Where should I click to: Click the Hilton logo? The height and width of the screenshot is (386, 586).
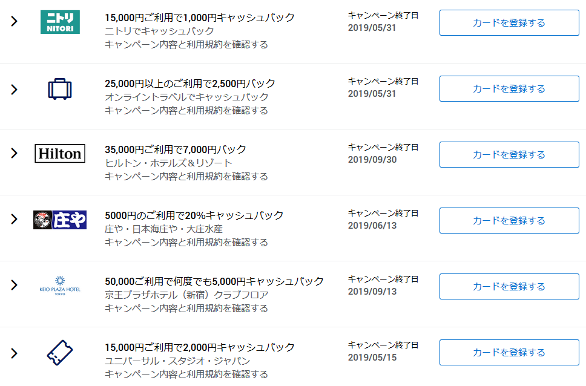(60, 154)
